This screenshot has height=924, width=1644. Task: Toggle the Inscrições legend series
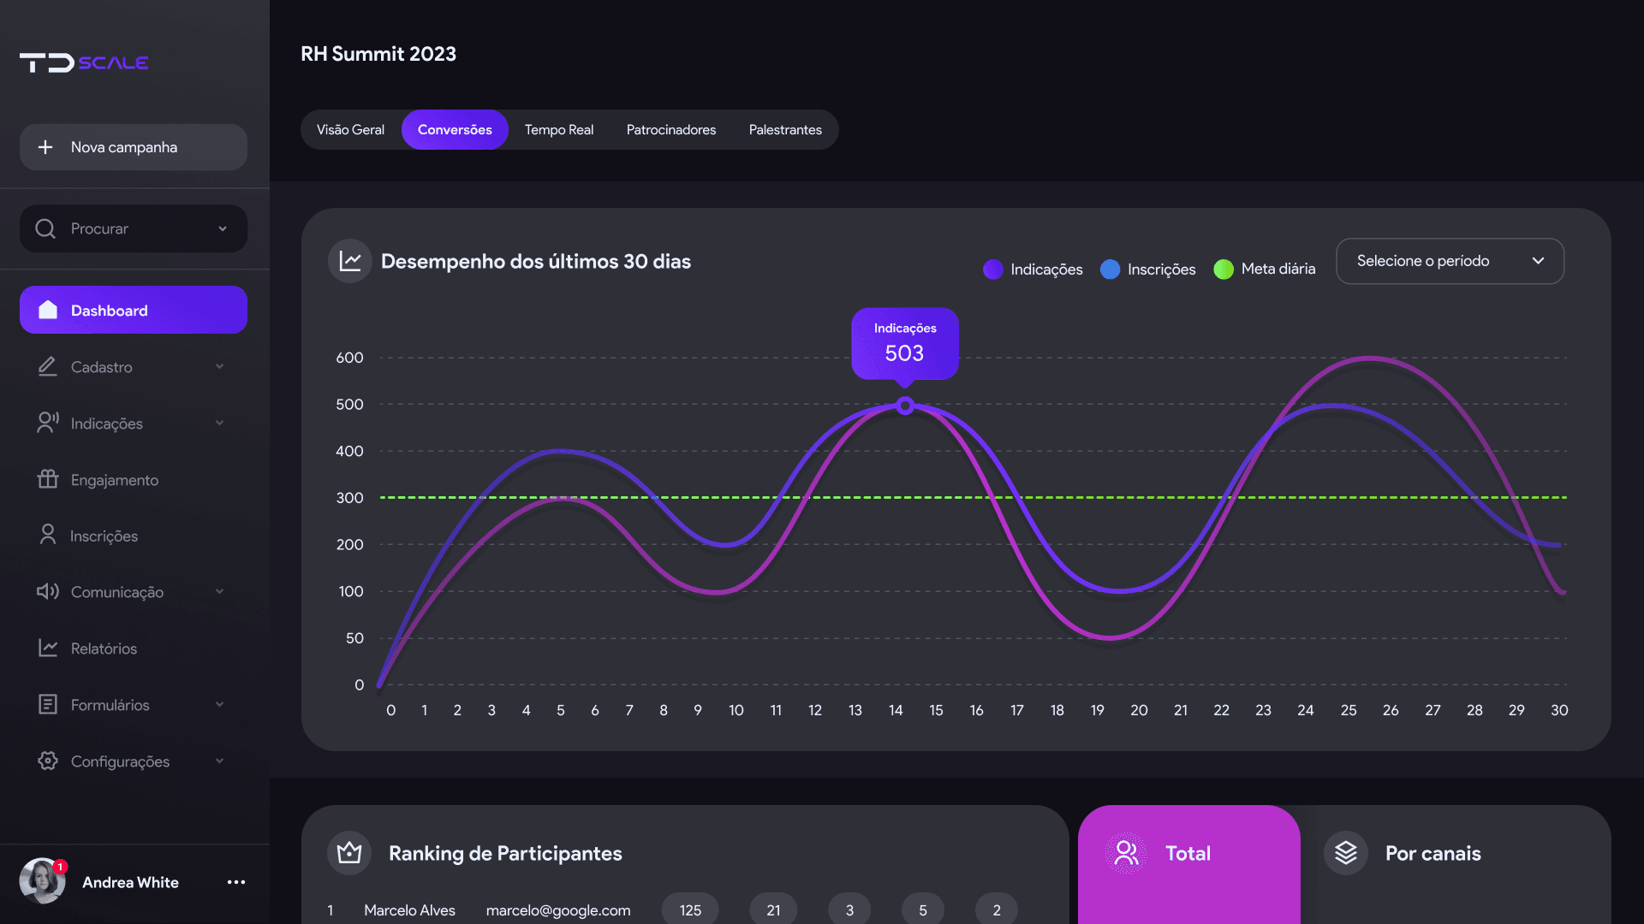[1147, 269]
